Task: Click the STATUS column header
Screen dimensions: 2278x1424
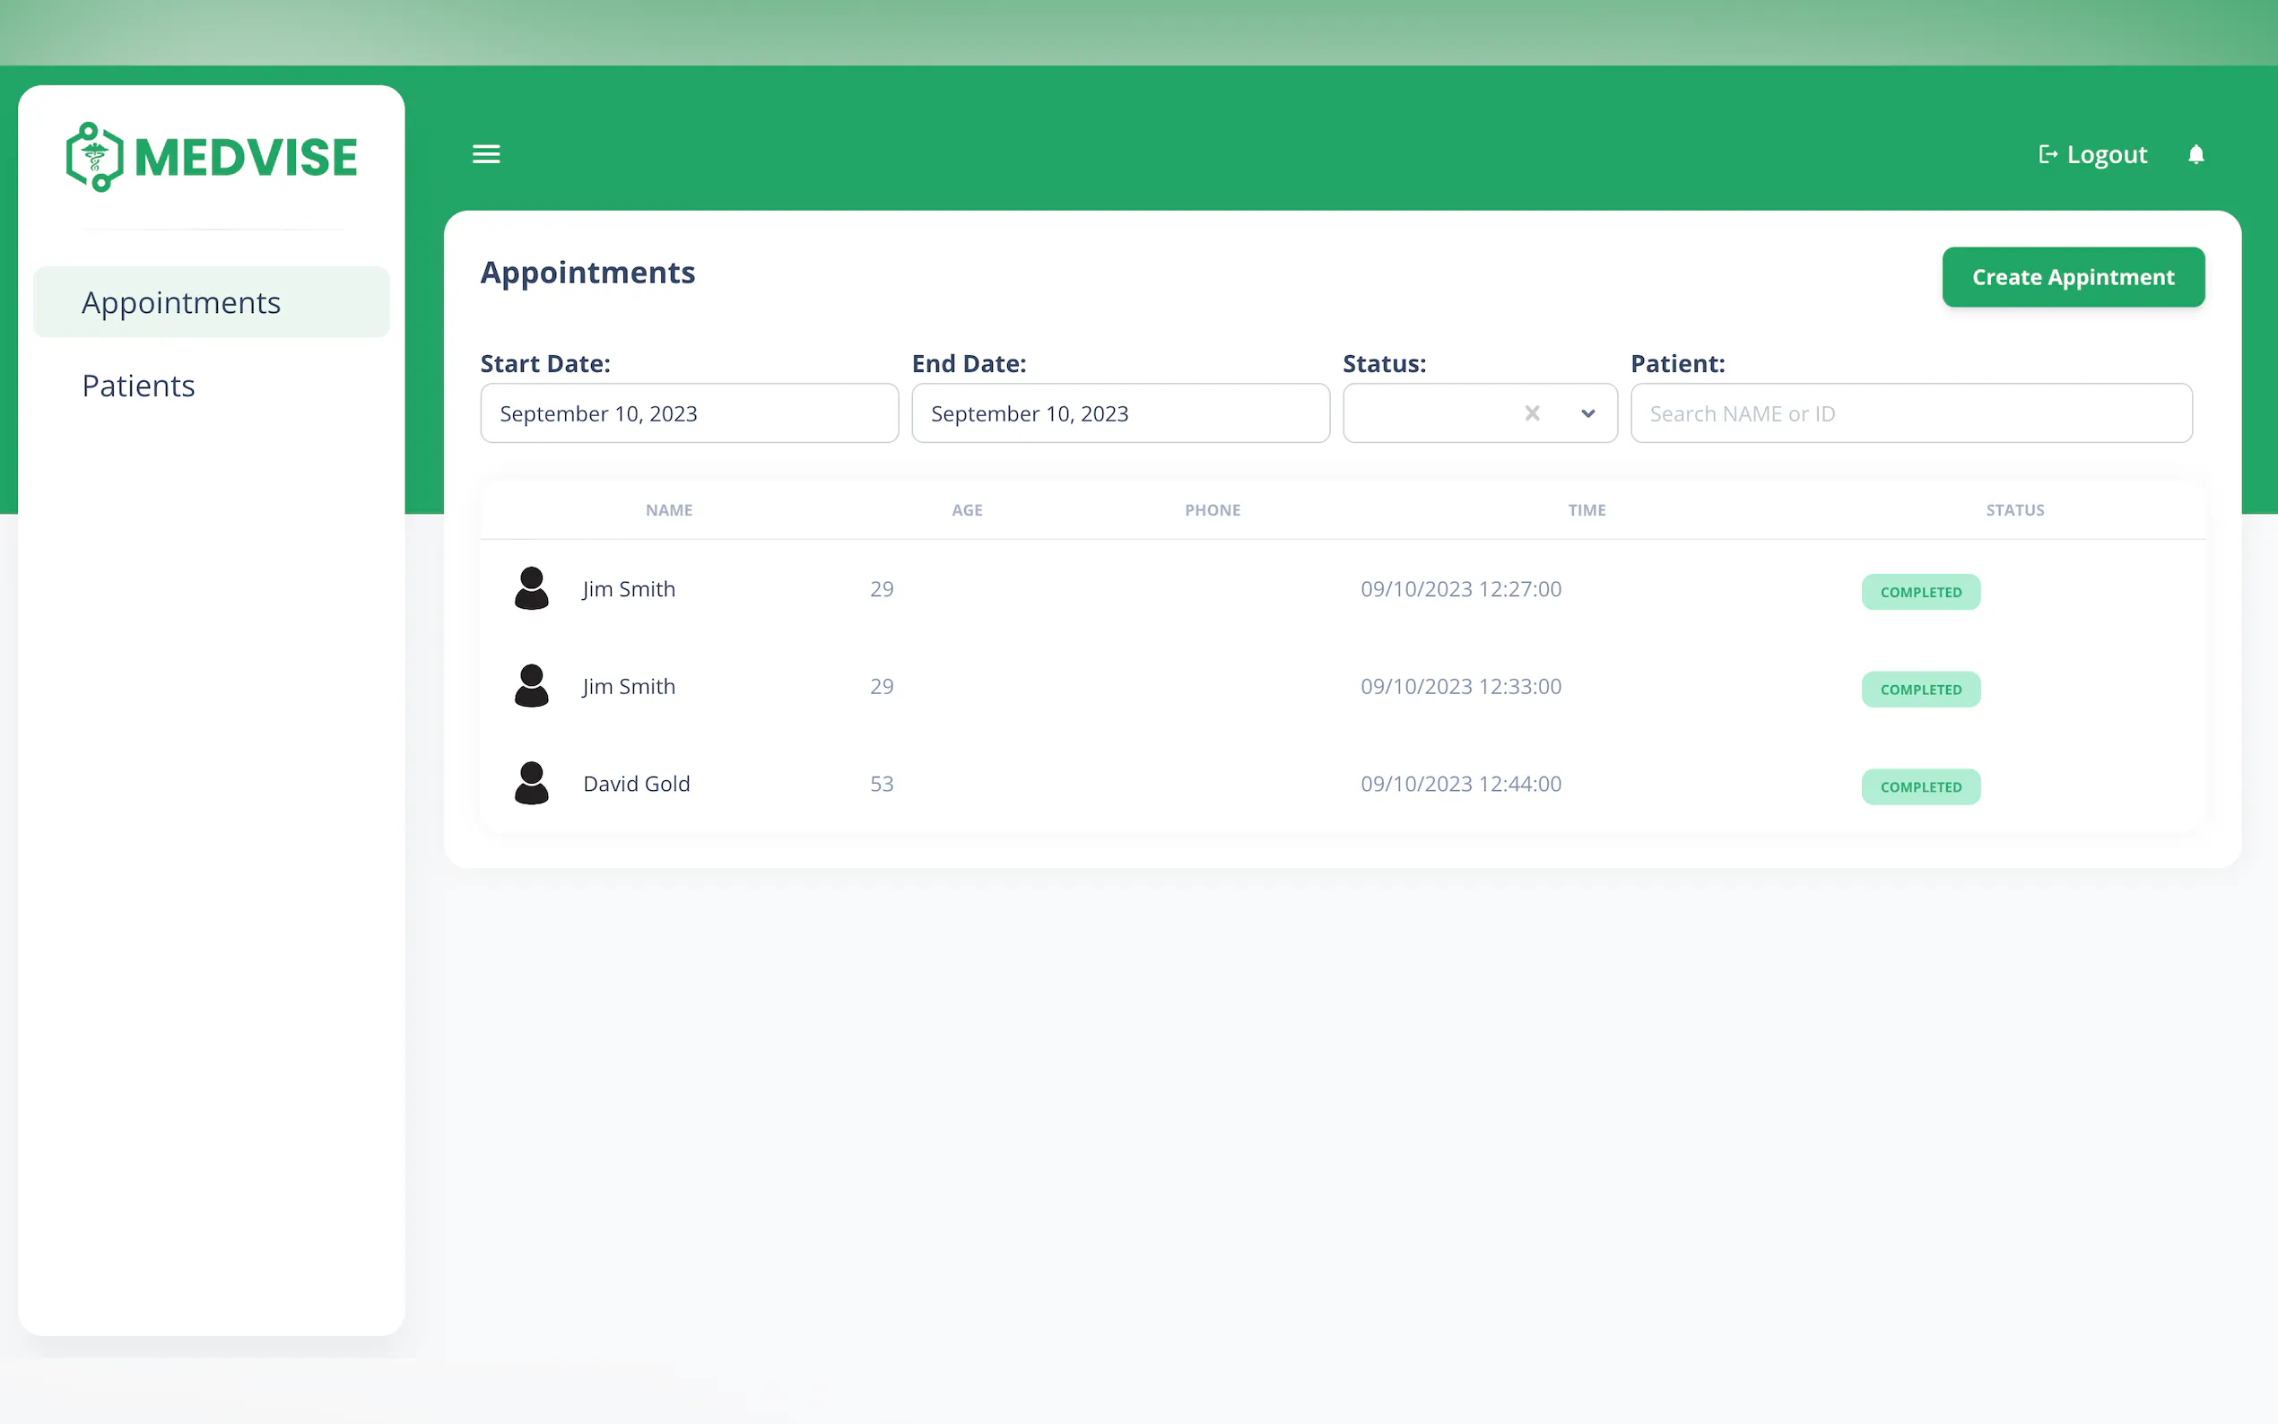Action: (2014, 509)
